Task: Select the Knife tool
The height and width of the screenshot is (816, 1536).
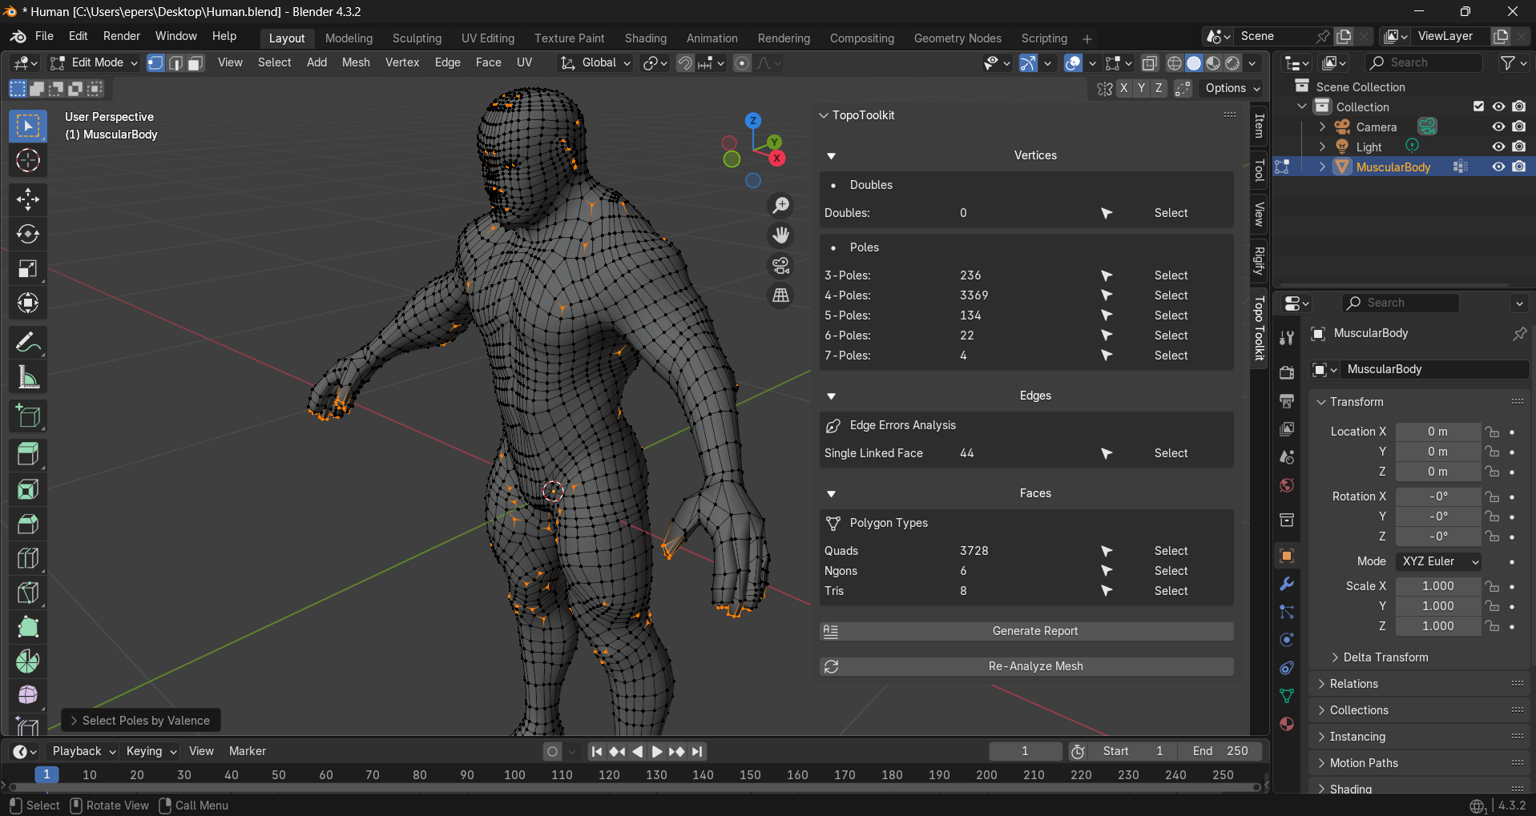Action: point(28,593)
